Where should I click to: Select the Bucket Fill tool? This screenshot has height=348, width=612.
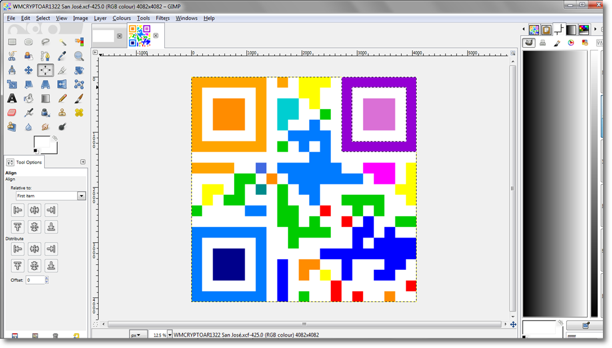28,98
